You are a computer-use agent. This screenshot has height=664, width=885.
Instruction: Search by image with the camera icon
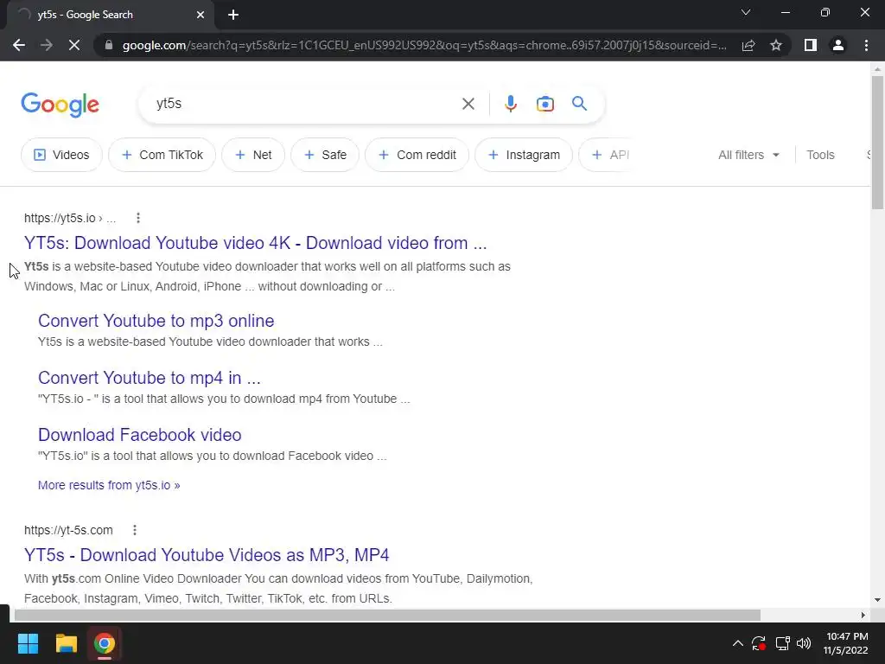[545, 104]
